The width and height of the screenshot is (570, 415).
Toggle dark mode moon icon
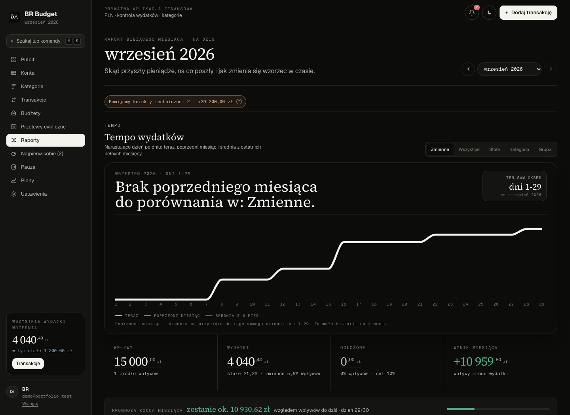point(489,13)
